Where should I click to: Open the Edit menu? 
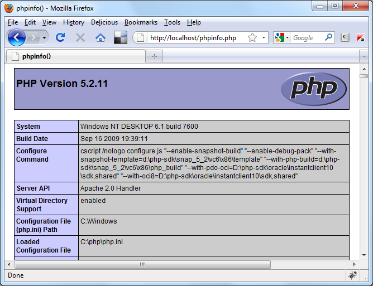30,22
